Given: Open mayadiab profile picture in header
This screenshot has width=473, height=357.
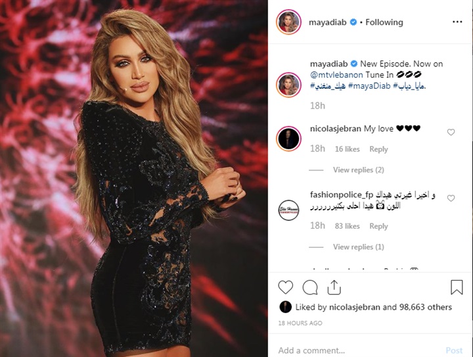Looking at the screenshot, I should click(x=288, y=22).
